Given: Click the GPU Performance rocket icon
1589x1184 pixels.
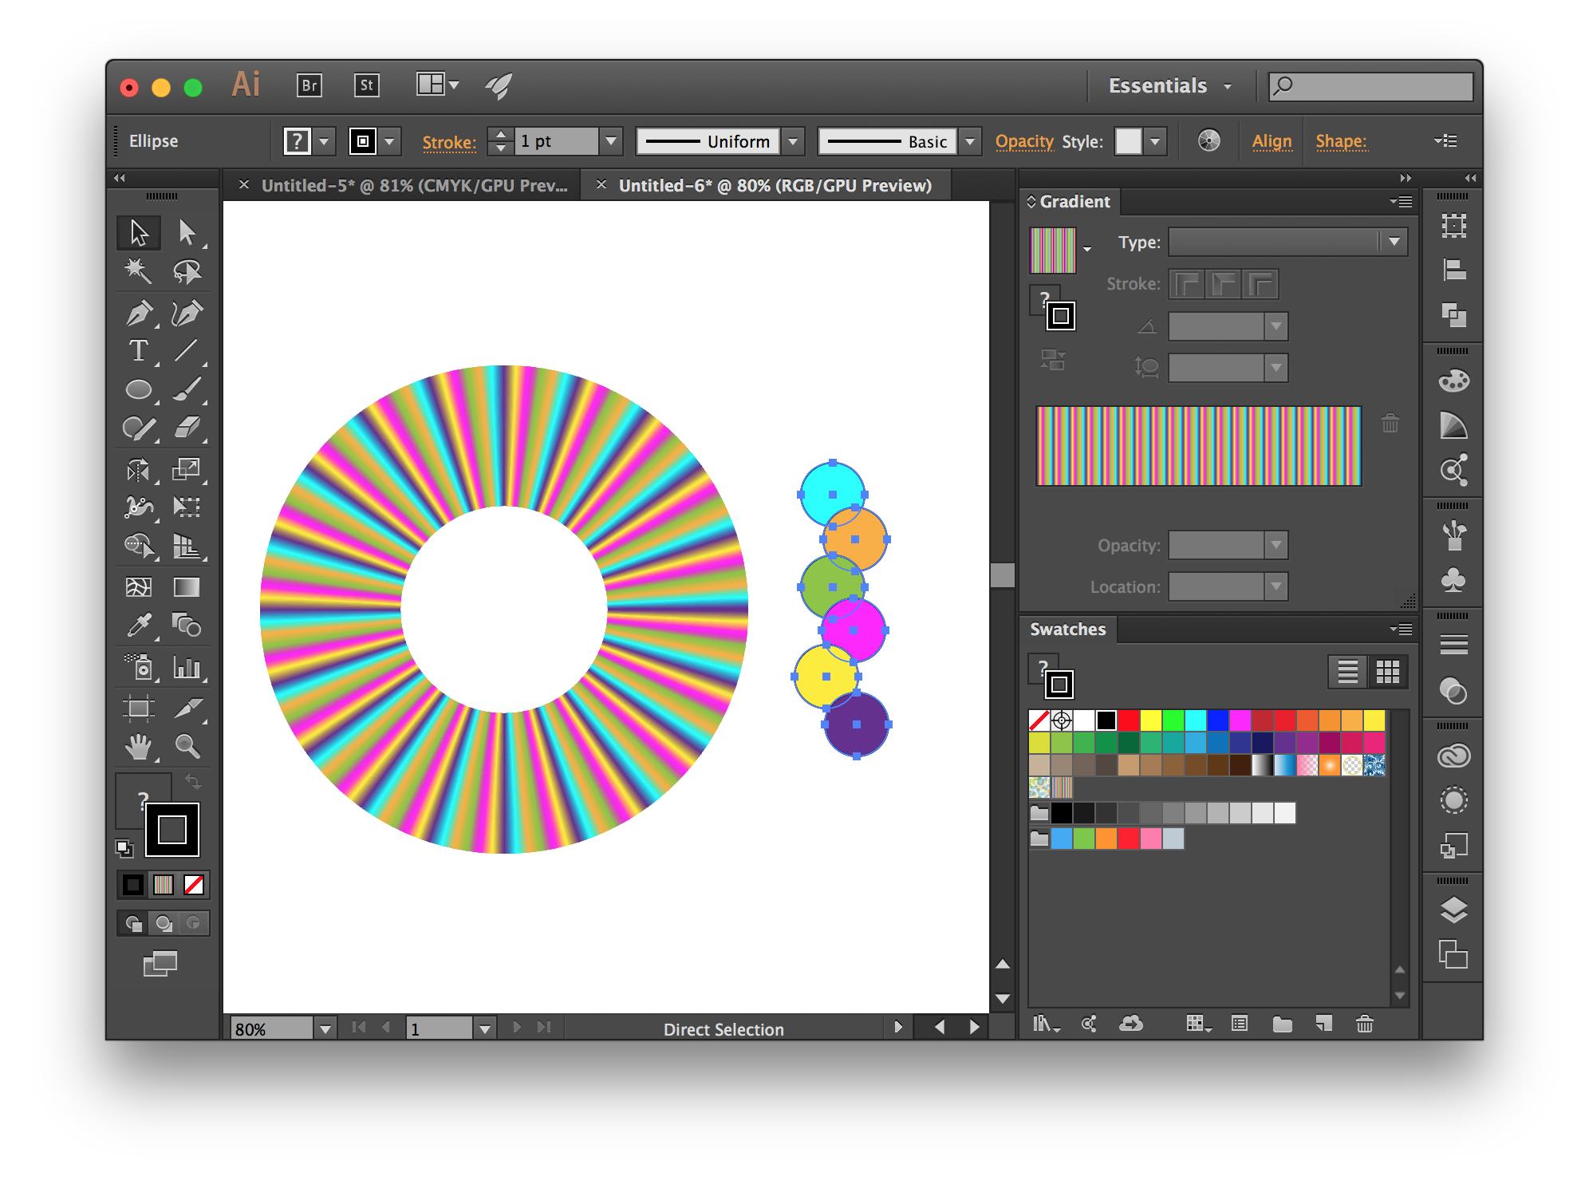Looking at the screenshot, I should coord(499,85).
